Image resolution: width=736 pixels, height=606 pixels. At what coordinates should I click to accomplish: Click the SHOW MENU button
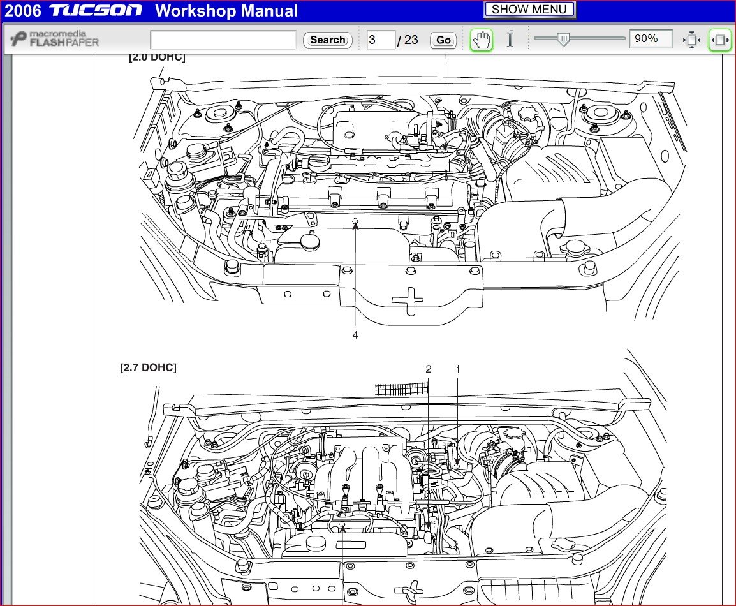pos(529,10)
